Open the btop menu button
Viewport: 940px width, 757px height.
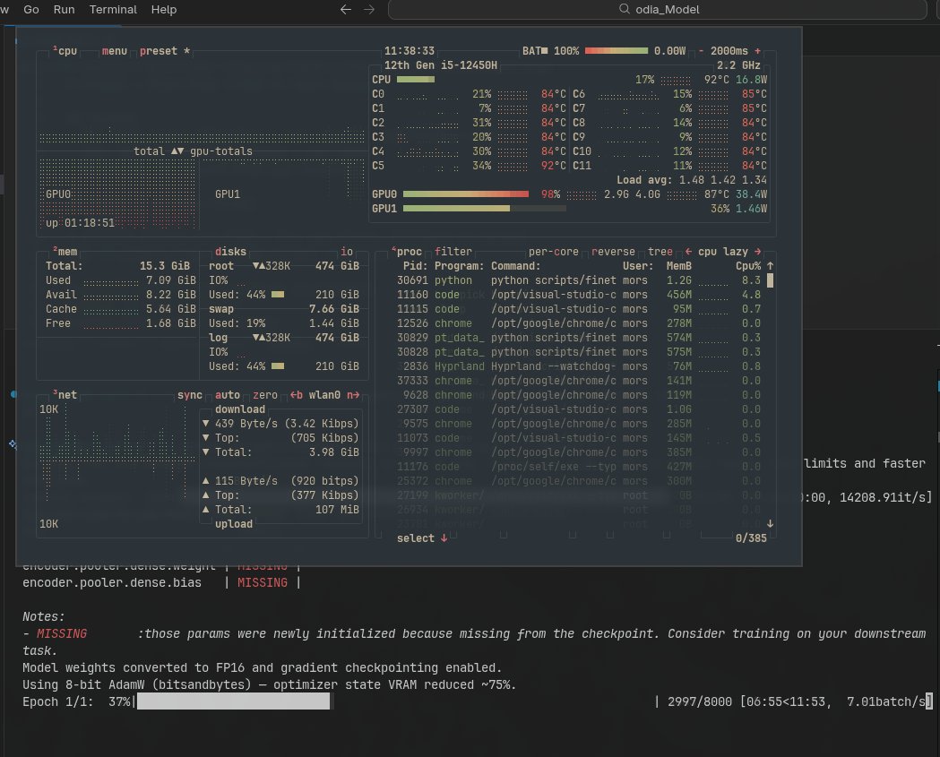[114, 51]
